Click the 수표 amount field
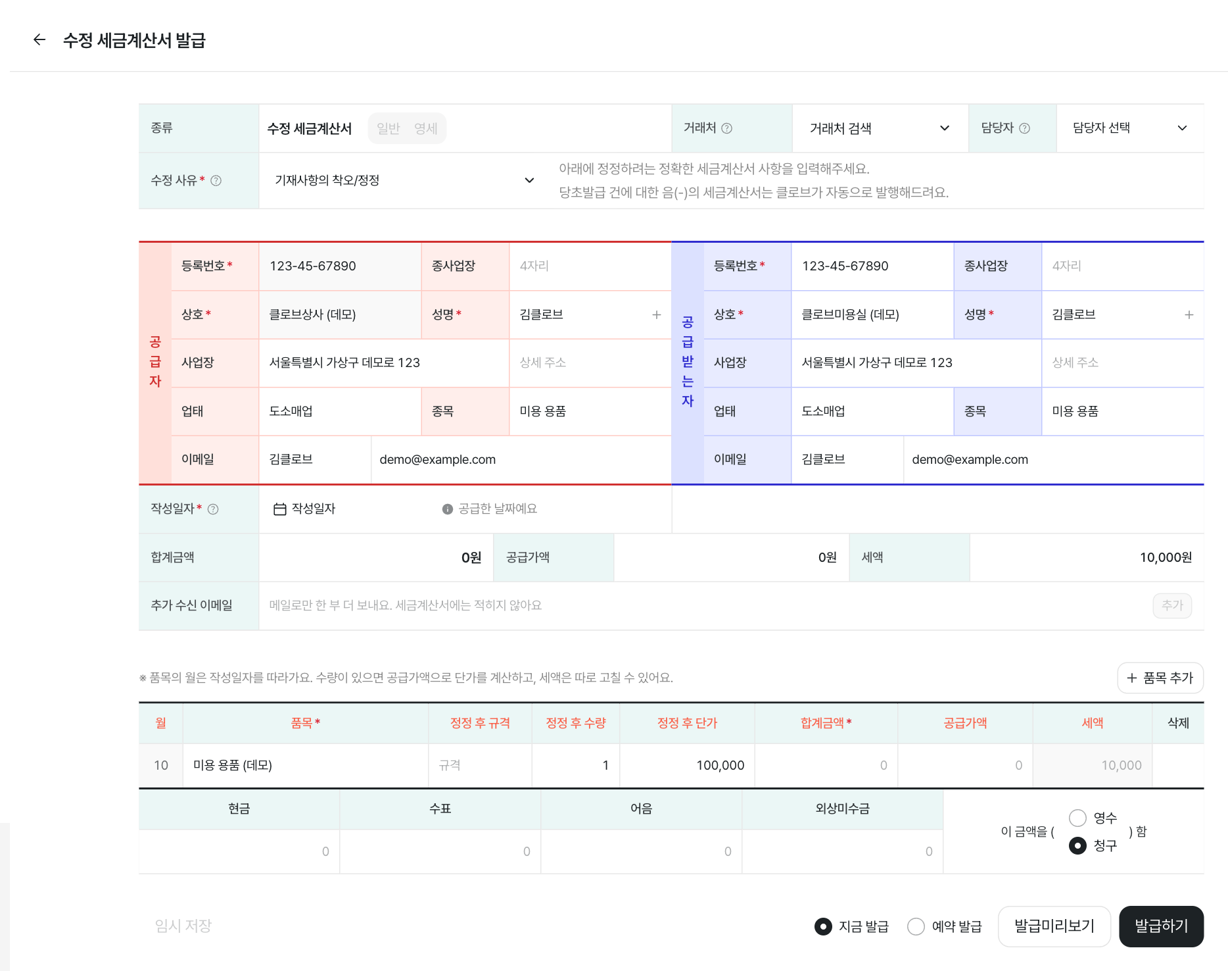This screenshot has height=971, width=1228. point(440,851)
